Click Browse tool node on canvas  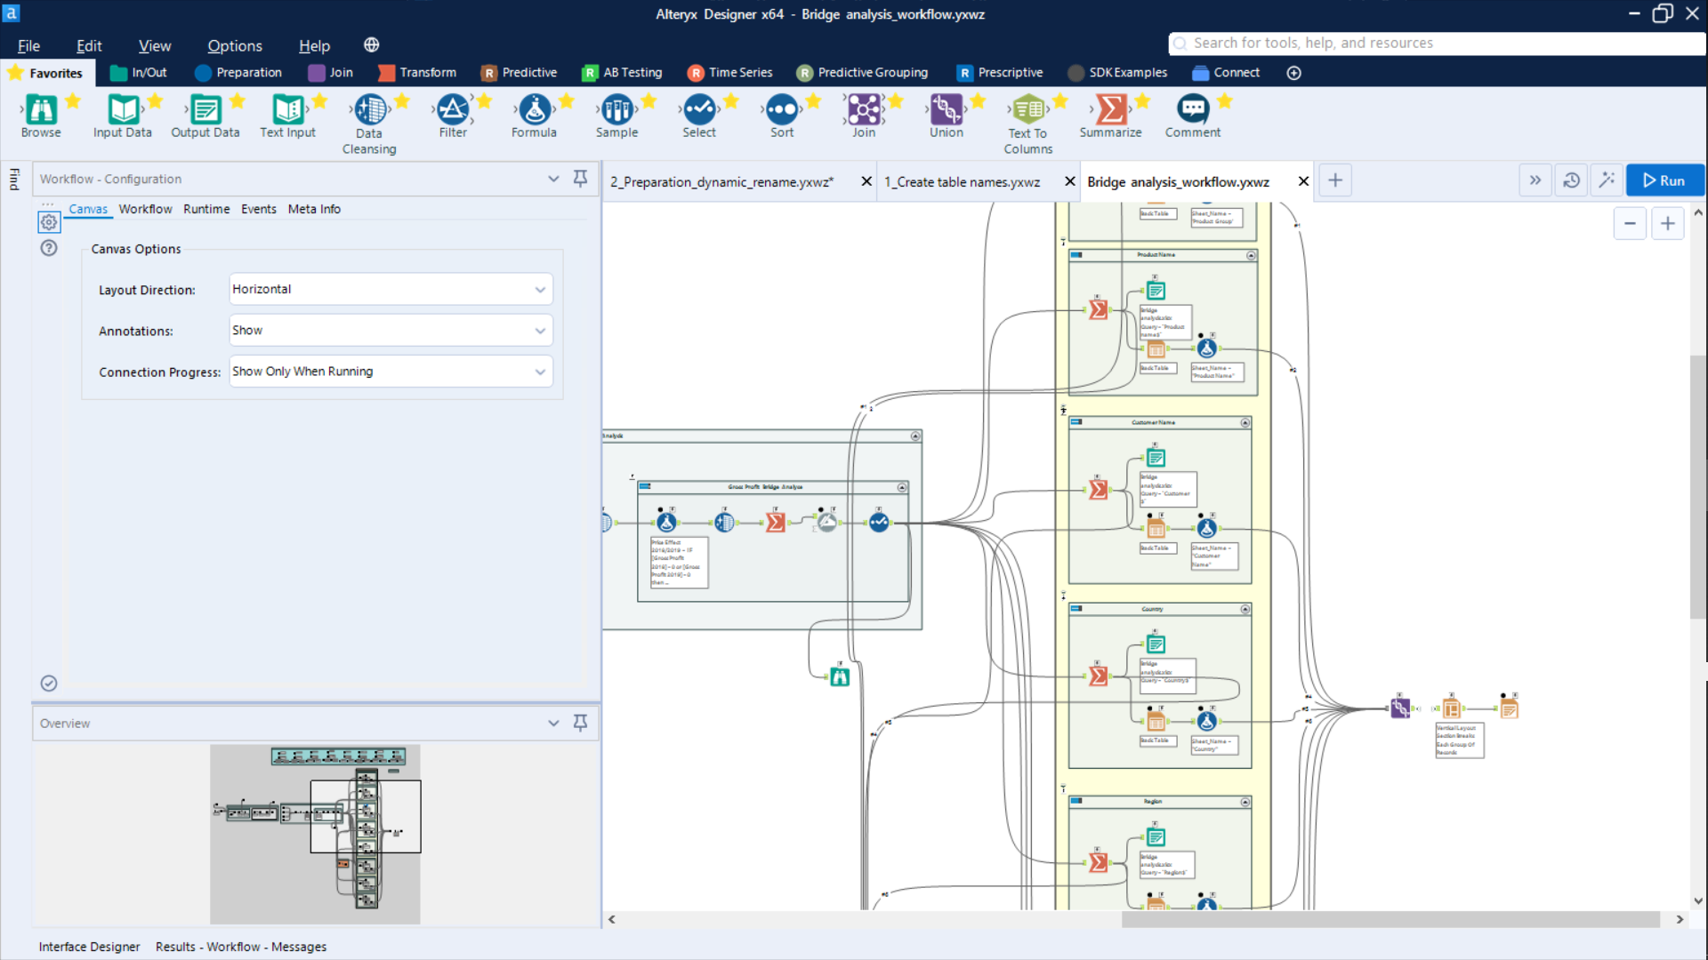click(x=839, y=677)
